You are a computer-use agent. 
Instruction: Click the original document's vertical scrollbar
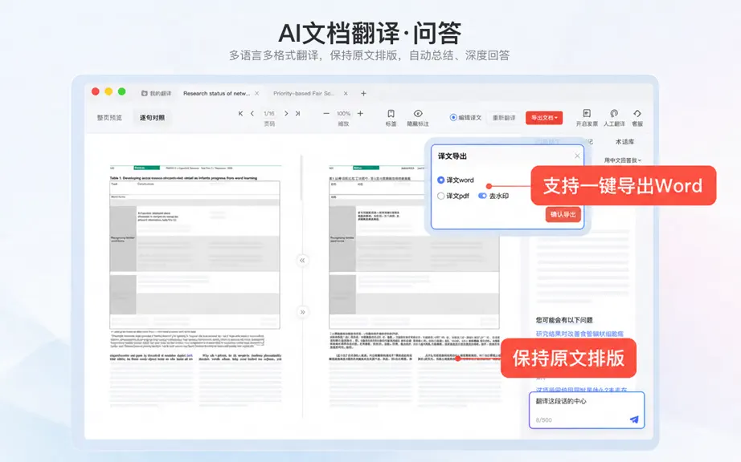point(301,177)
